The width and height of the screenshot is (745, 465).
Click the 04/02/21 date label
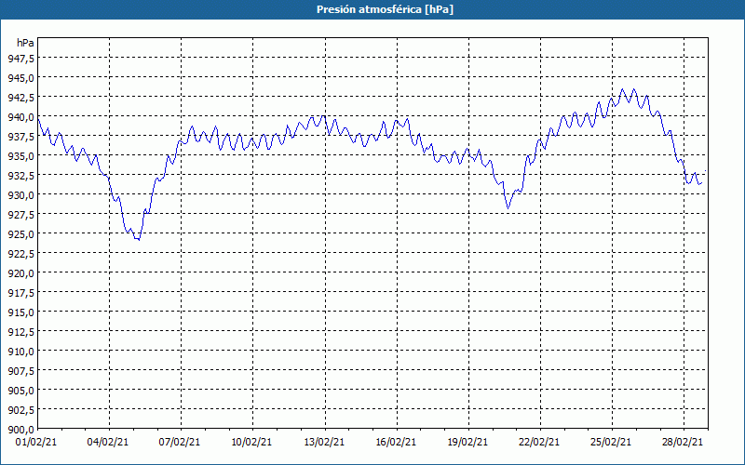coord(108,443)
